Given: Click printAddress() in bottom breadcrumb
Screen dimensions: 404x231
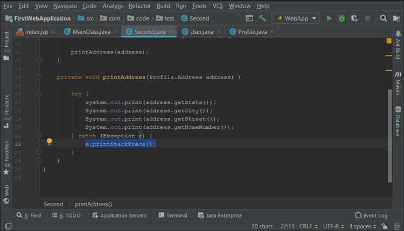Looking at the screenshot, I should coord(94,204).
